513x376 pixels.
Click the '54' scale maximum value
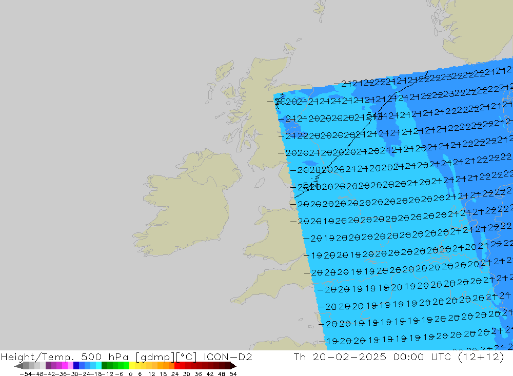(x=233, y=374)
